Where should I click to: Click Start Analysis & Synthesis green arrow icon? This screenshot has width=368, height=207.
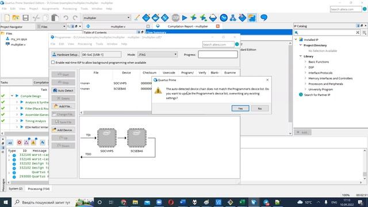click(194, 18)
